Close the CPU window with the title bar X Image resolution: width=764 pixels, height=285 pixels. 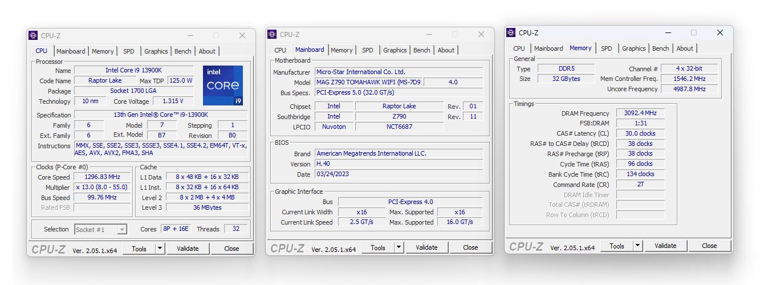[242, 35]
